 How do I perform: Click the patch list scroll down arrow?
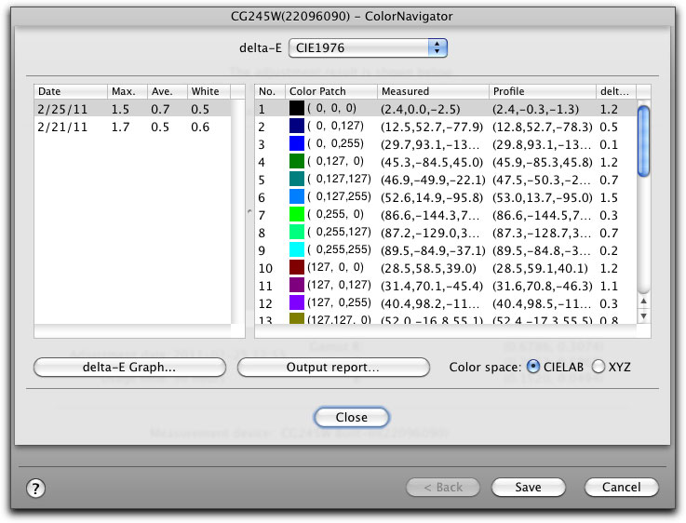(643, 315)
